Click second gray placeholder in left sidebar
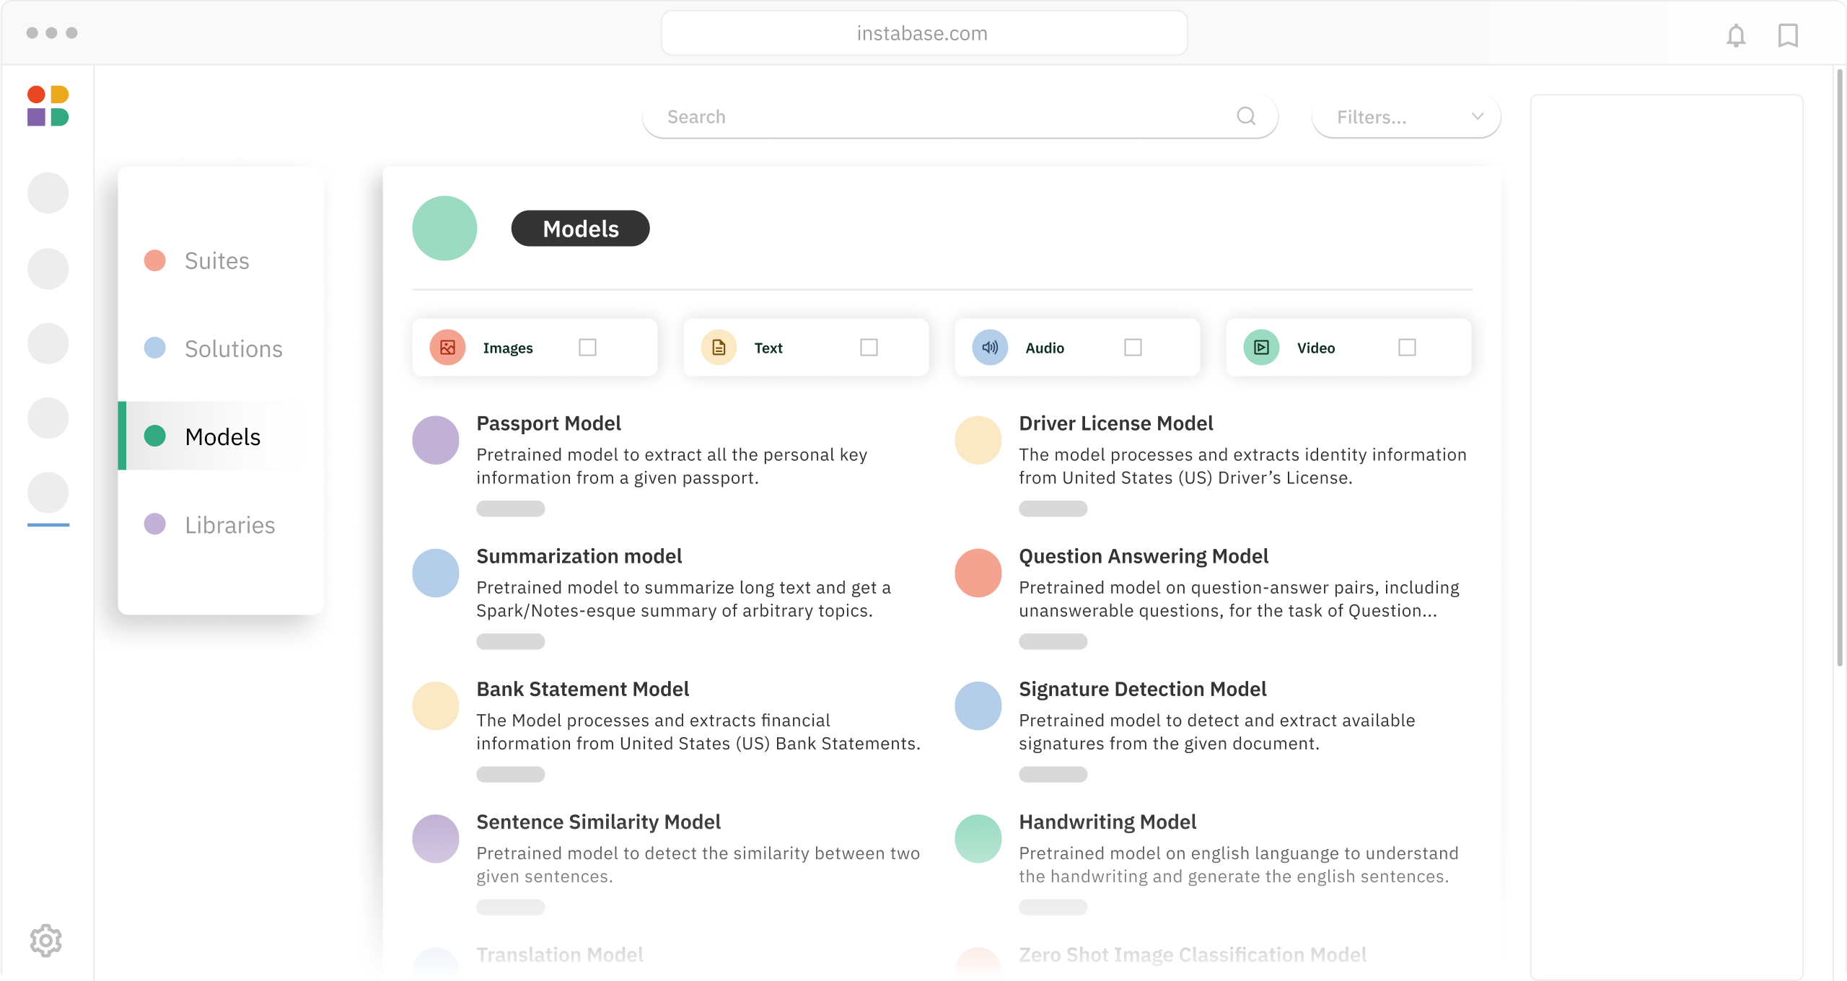This screenshot has height=981, width=1847. tap(48, 268)
